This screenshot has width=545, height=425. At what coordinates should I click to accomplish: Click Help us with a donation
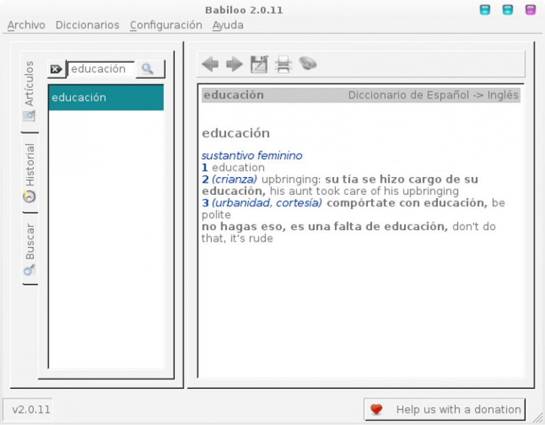click(445, 409)
